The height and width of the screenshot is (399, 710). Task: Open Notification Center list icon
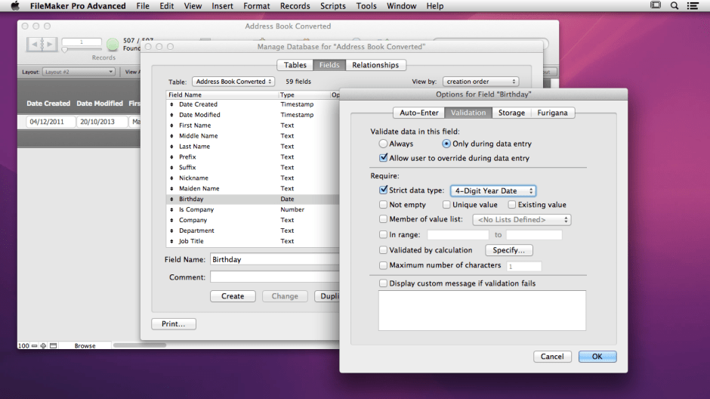click(x=693, y=6)
